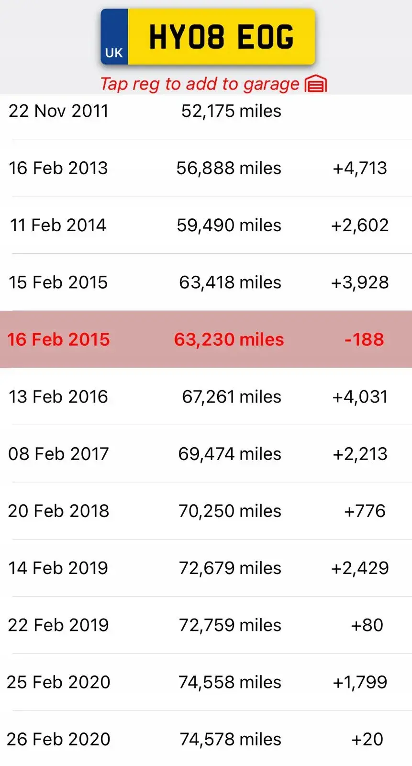Image resolution: width=412 pixels, height=766 pixels.
Task: Select the 16 Feb 2013 entry
Action: (206, 168)
